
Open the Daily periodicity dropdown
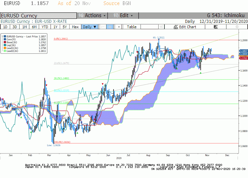click(x=90, y=27)
